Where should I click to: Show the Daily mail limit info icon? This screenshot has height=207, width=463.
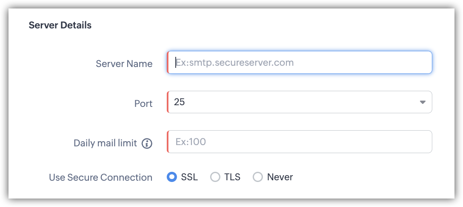[x=147, y=143]
